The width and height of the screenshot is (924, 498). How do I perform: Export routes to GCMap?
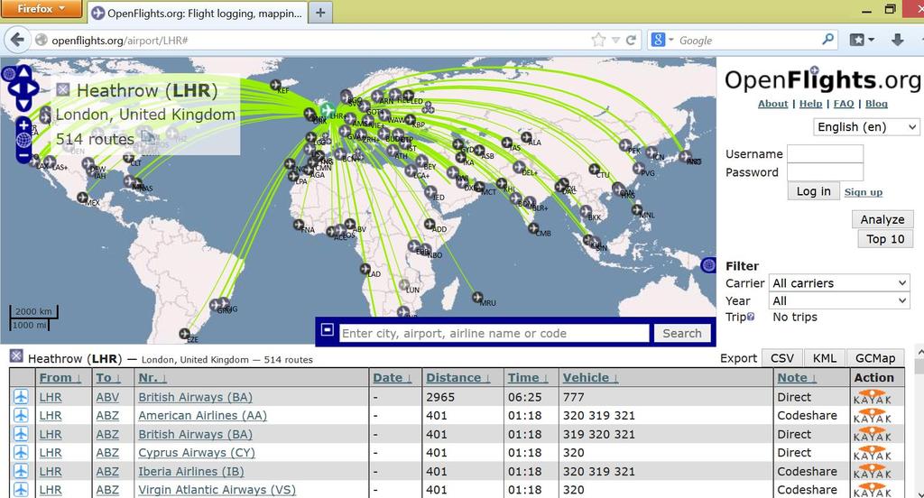coord(875,358)
